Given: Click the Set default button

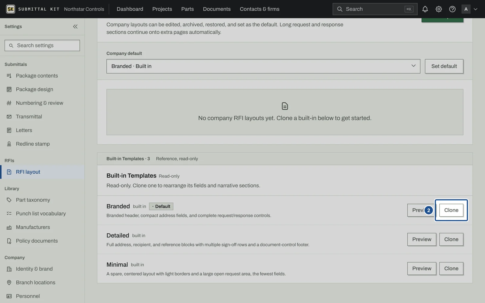Looking at the screenshot, I should click(x=444, y=66).
